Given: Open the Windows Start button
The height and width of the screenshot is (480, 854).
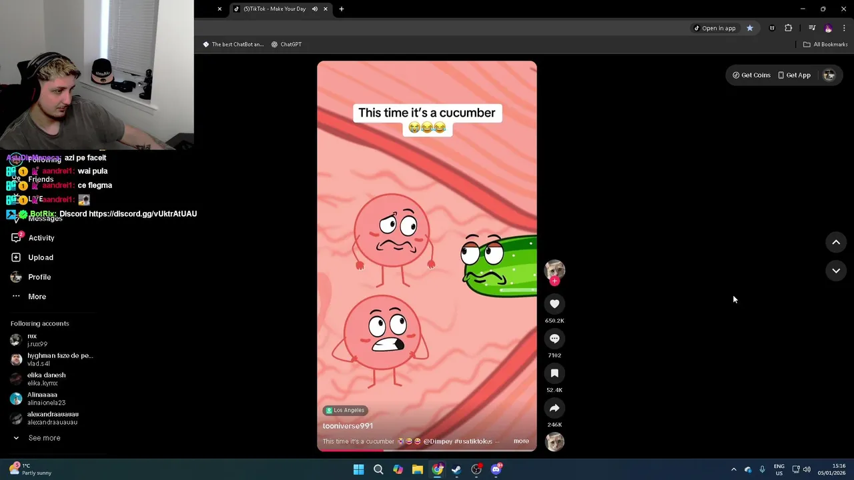Looking at the screenshot, I should point(358,469).
